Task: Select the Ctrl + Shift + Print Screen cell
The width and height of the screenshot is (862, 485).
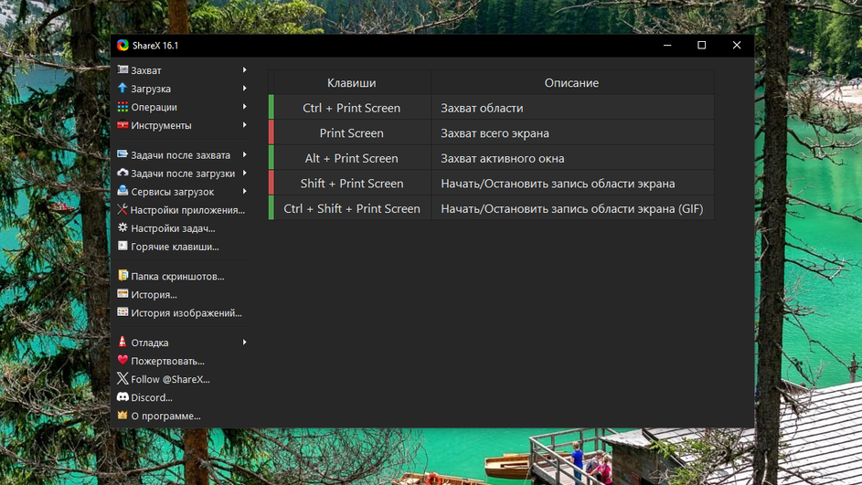Action: coord(352,209)
